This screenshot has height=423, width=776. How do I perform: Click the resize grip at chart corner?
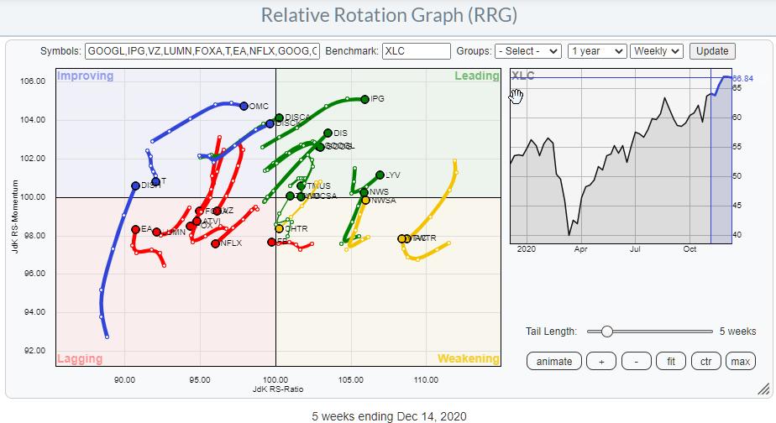click(763, 388)
